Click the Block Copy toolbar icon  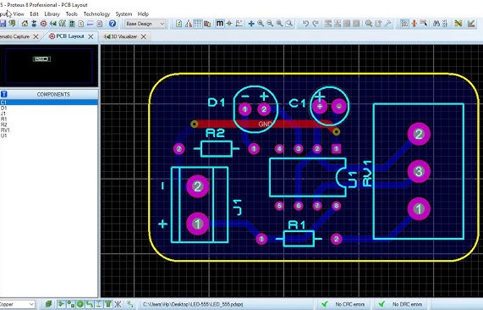click(x=328, y=24)
